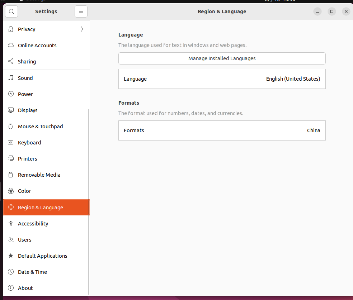Image resolution: width=353 pixels, height=300 pixels.
Task: Click the Printers icon in sidebar
Action: coord(11,159)
